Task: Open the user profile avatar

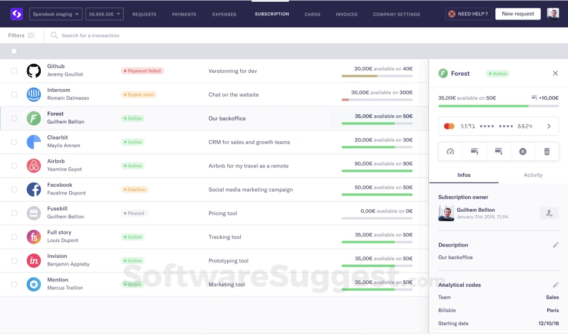Action: tap(553, 14)
